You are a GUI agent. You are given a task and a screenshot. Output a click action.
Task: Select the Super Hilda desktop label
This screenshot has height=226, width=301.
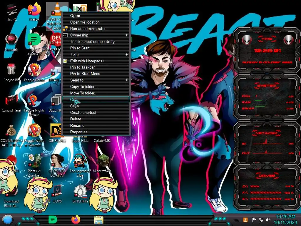tap(80, 141)
